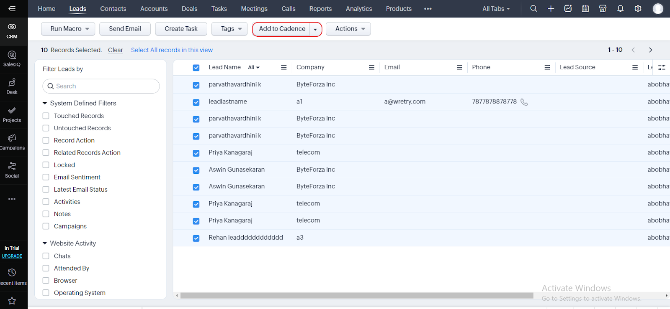The height and width of the screenshot is (309, 670).
Task: Click the Send Email button
Action: tap(125, 29)
